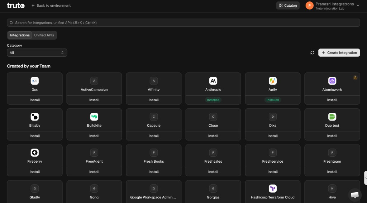
Task: Install the Fireberry integration
Action: coord(35,172)
